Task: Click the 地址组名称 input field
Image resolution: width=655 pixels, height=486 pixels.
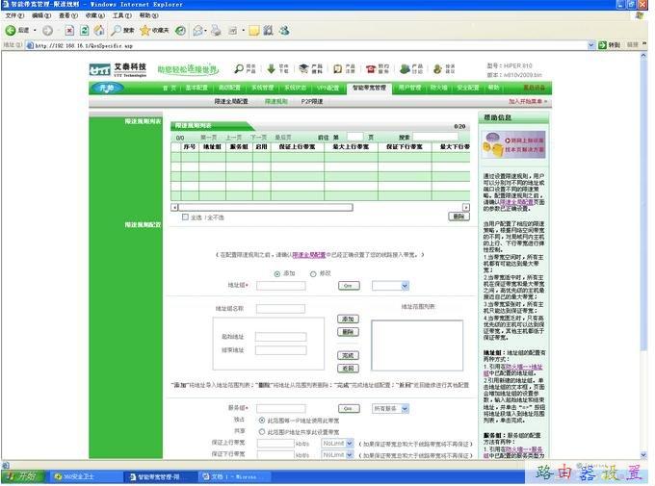Action: pyautogui.click(x=280, y=309)
